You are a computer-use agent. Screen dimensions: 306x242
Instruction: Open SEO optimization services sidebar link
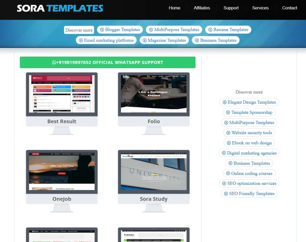249,183
